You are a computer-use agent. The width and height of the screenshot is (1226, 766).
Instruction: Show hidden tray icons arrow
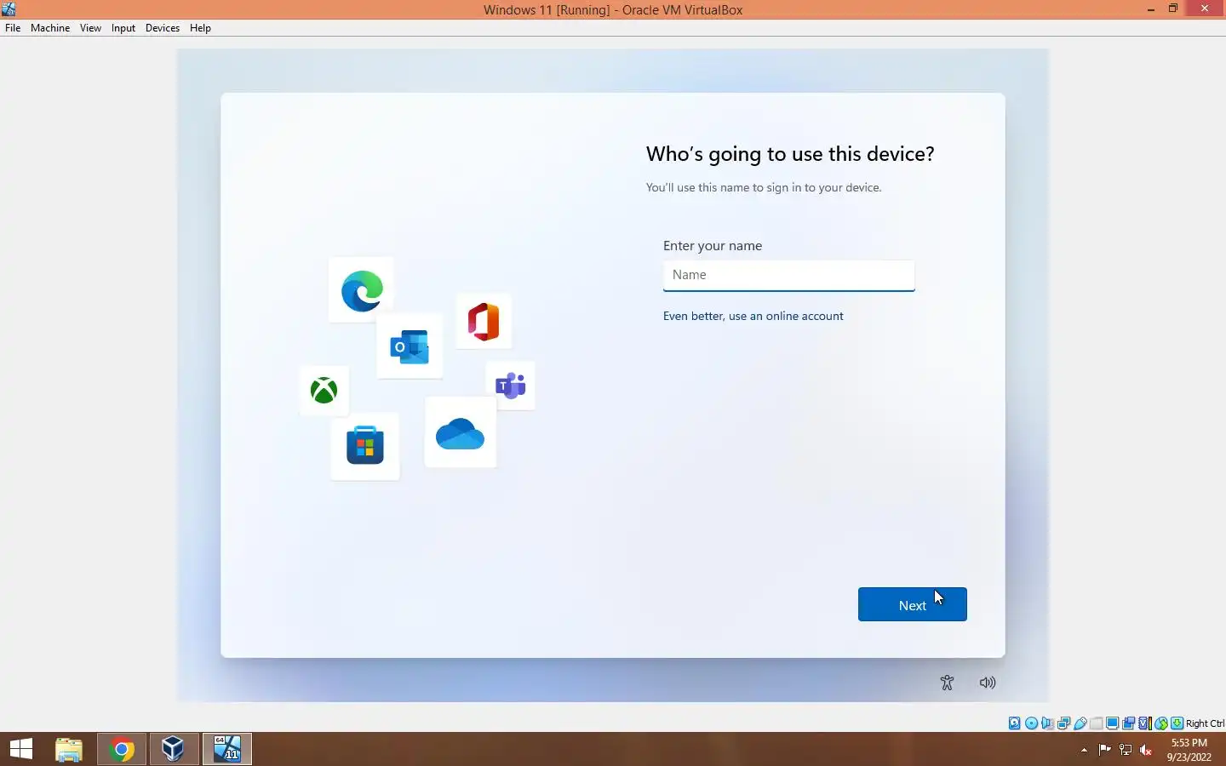[x=1084, y=750]
